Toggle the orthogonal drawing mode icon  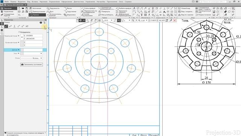click(115, 20)
